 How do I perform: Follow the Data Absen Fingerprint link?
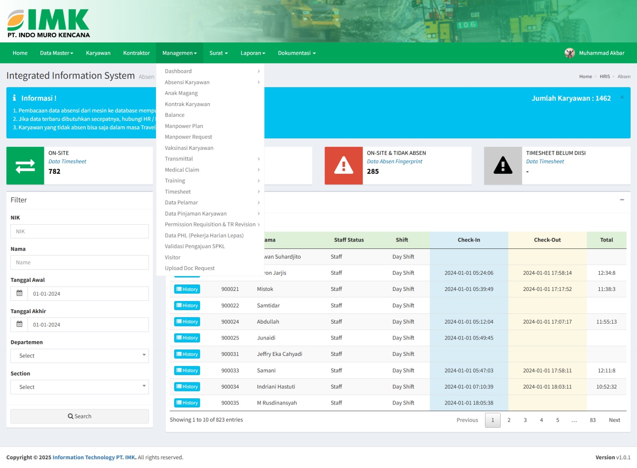394,161
